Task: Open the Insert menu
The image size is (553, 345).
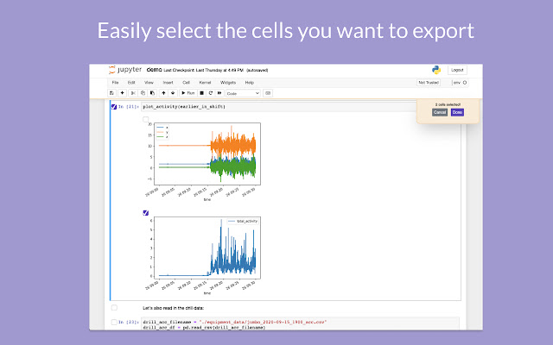Action: tap(168, 83)
